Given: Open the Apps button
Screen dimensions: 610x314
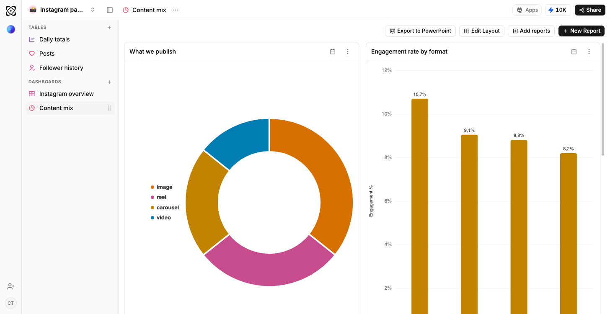Looking at the screenshot, I should tap(527, 10).
